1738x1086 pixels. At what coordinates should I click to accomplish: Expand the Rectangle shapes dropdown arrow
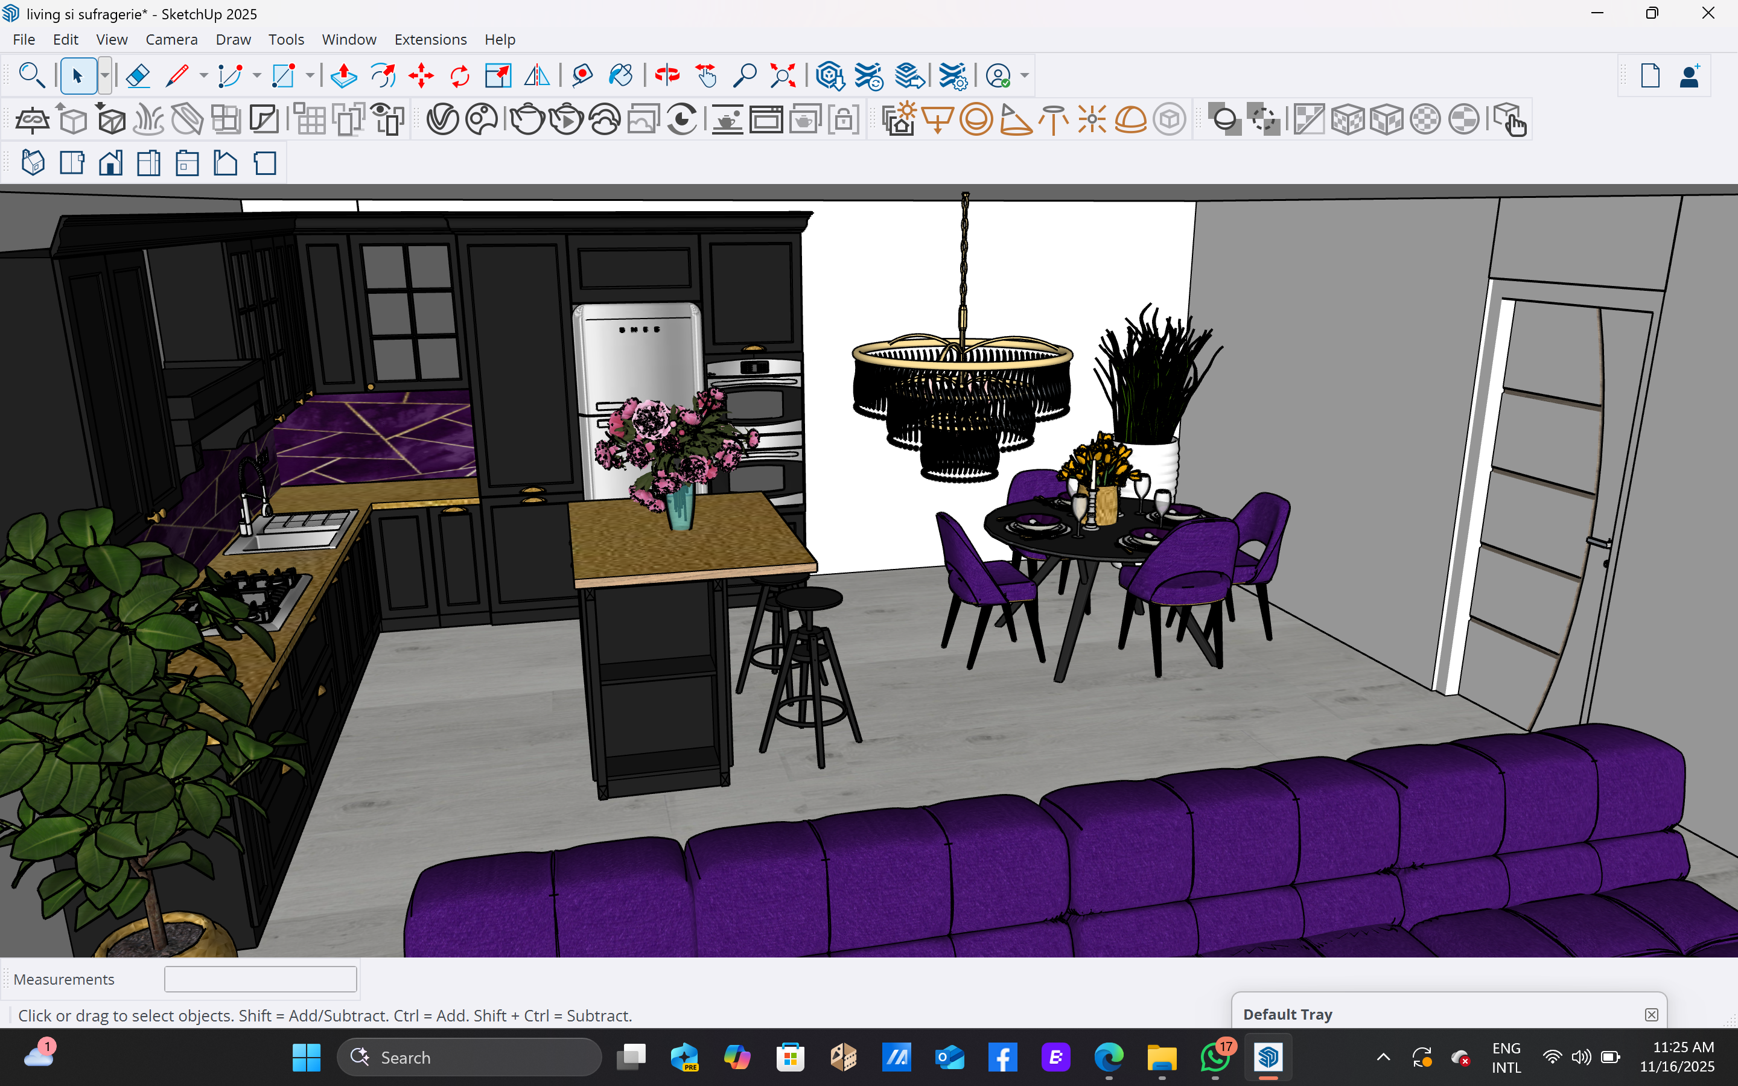tap(310, 75)
